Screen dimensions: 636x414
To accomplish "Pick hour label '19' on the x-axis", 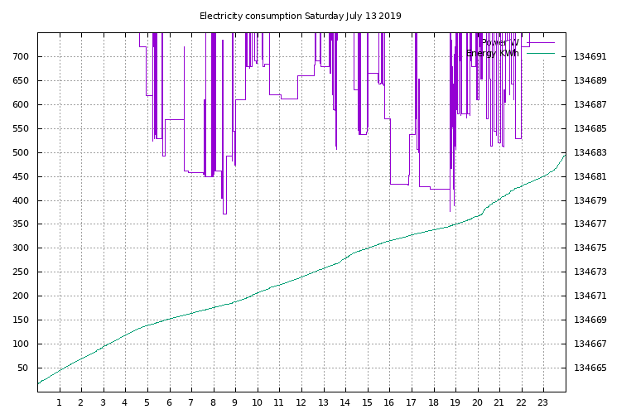I will tap(455, 402).
